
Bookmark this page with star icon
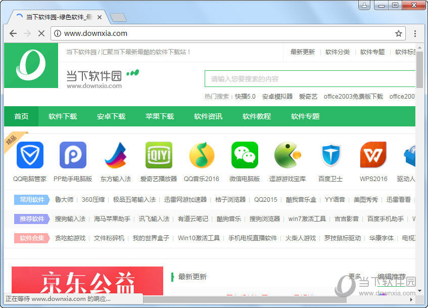pos(399,33)
